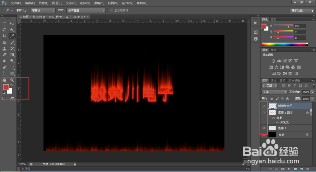Swap foreground and background colors
This screenshot has width=316, height=172.
point(11,85)
